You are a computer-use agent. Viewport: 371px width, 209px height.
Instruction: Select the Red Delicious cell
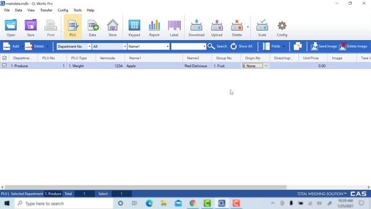[x=197, y=66]
